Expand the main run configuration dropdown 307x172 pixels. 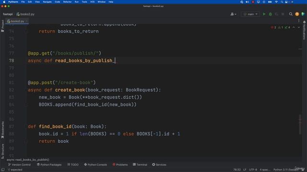tap(250, 14)
